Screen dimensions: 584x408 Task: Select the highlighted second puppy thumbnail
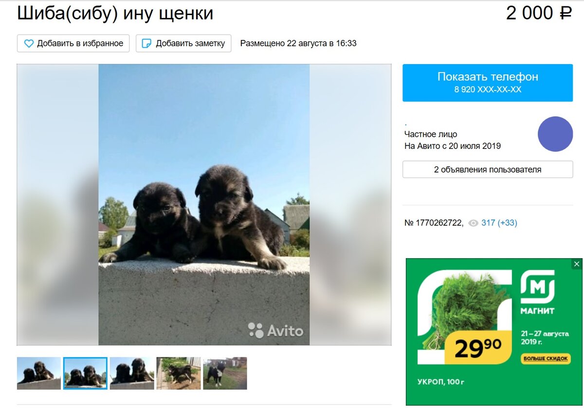[x=86, y=373]
